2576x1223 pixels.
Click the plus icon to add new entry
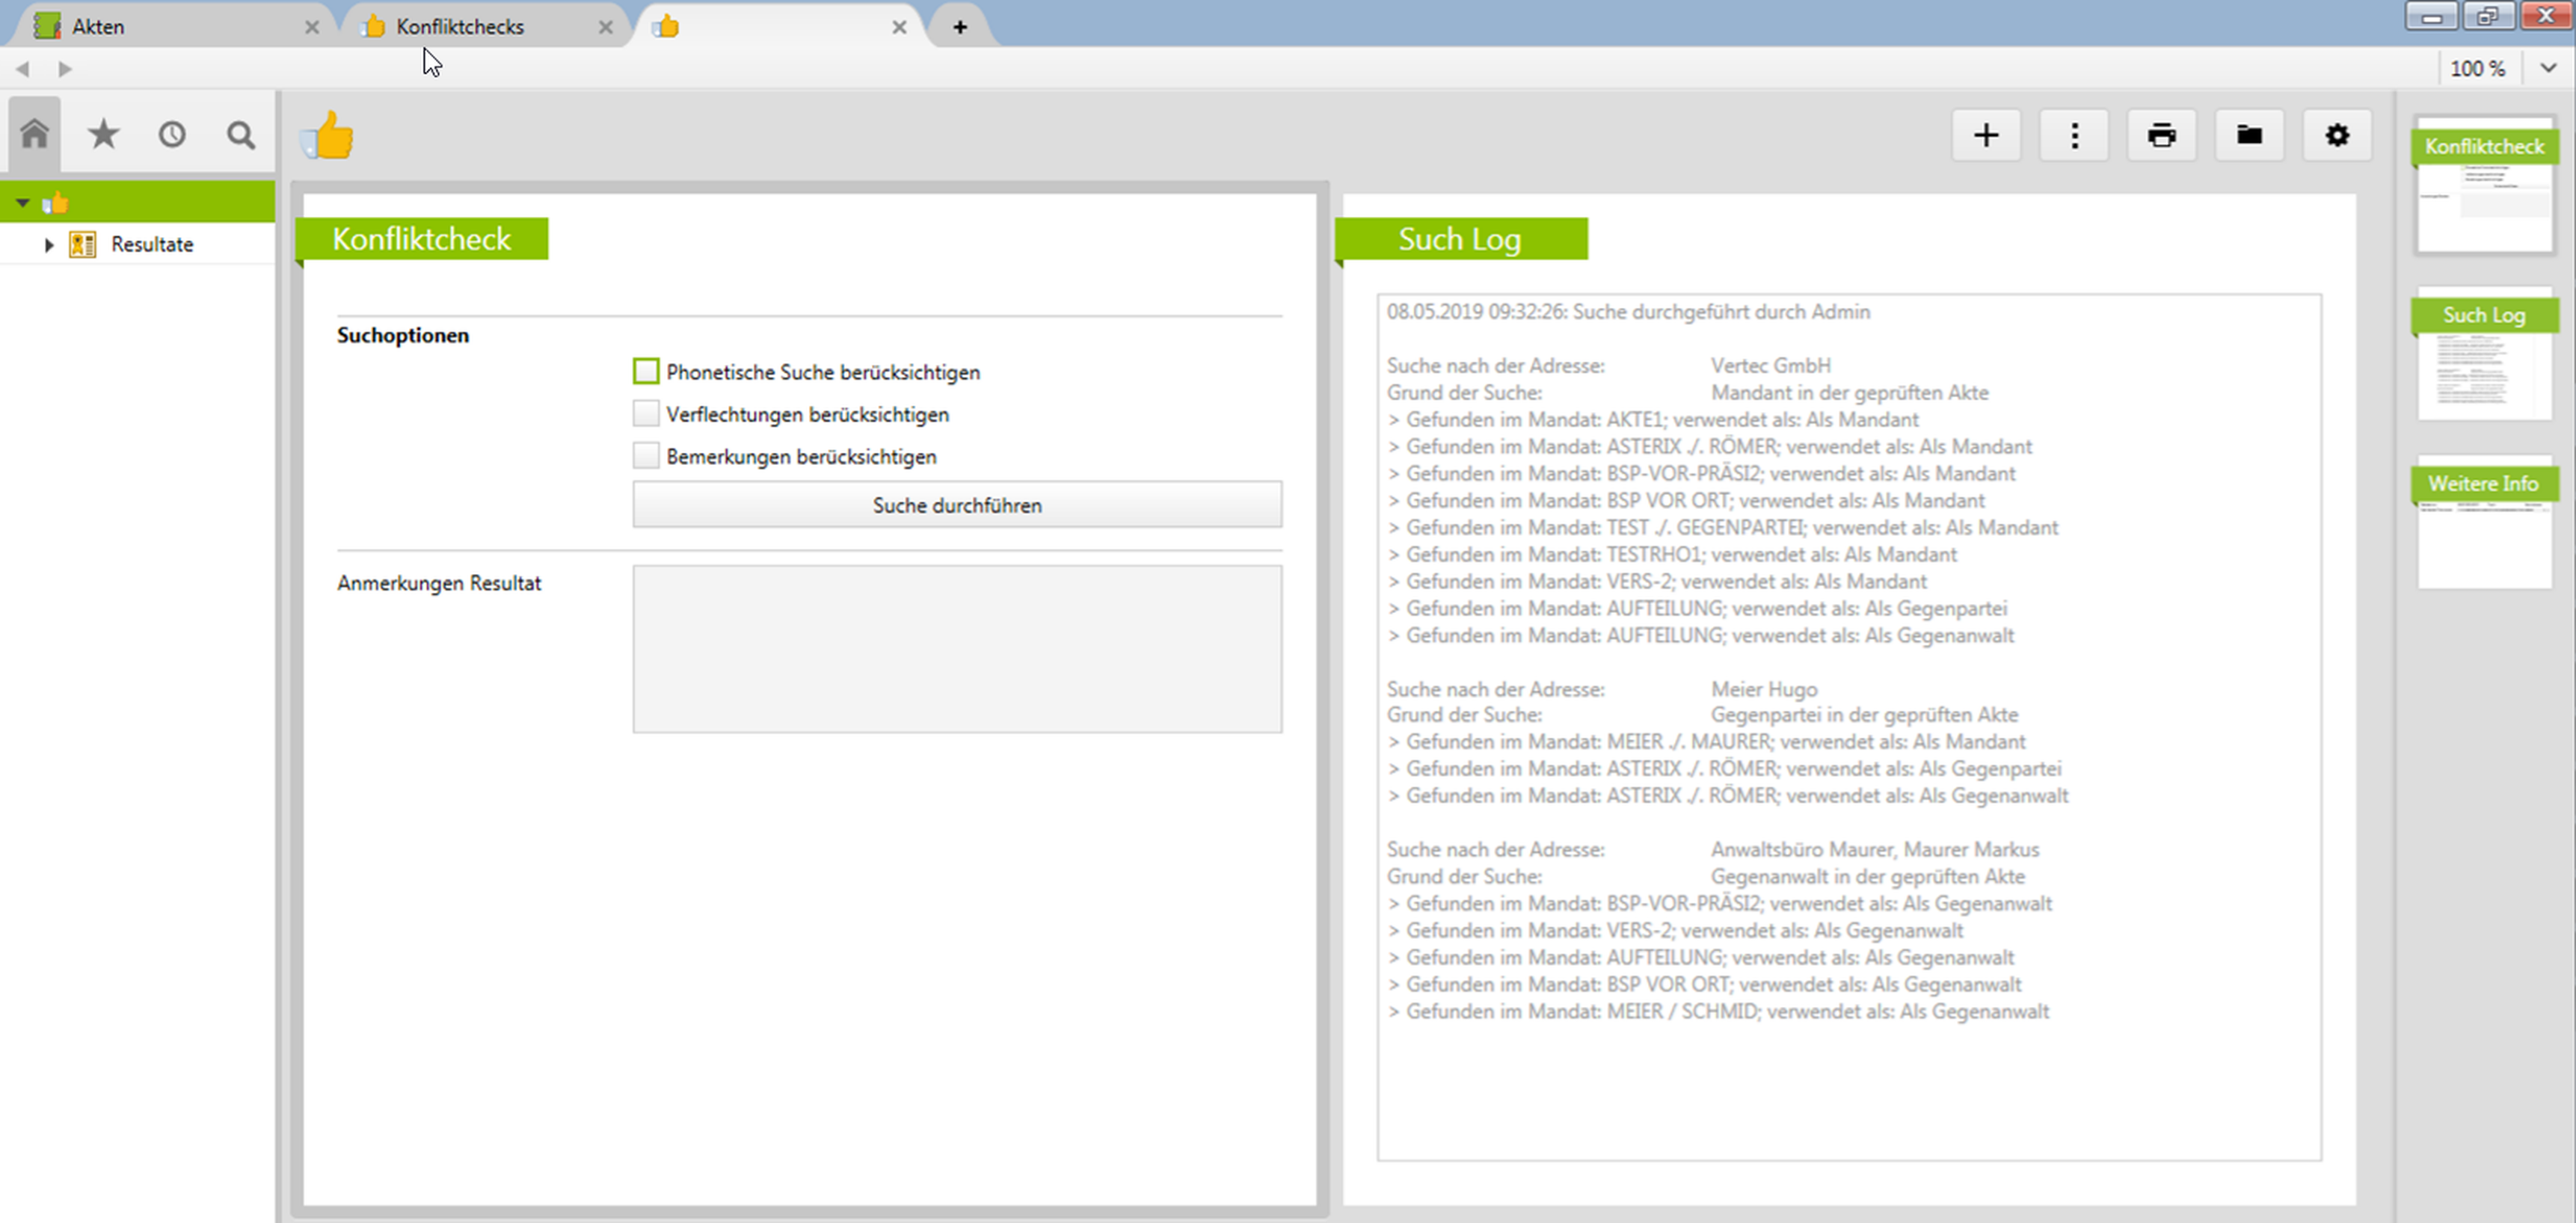[1986, 135]
